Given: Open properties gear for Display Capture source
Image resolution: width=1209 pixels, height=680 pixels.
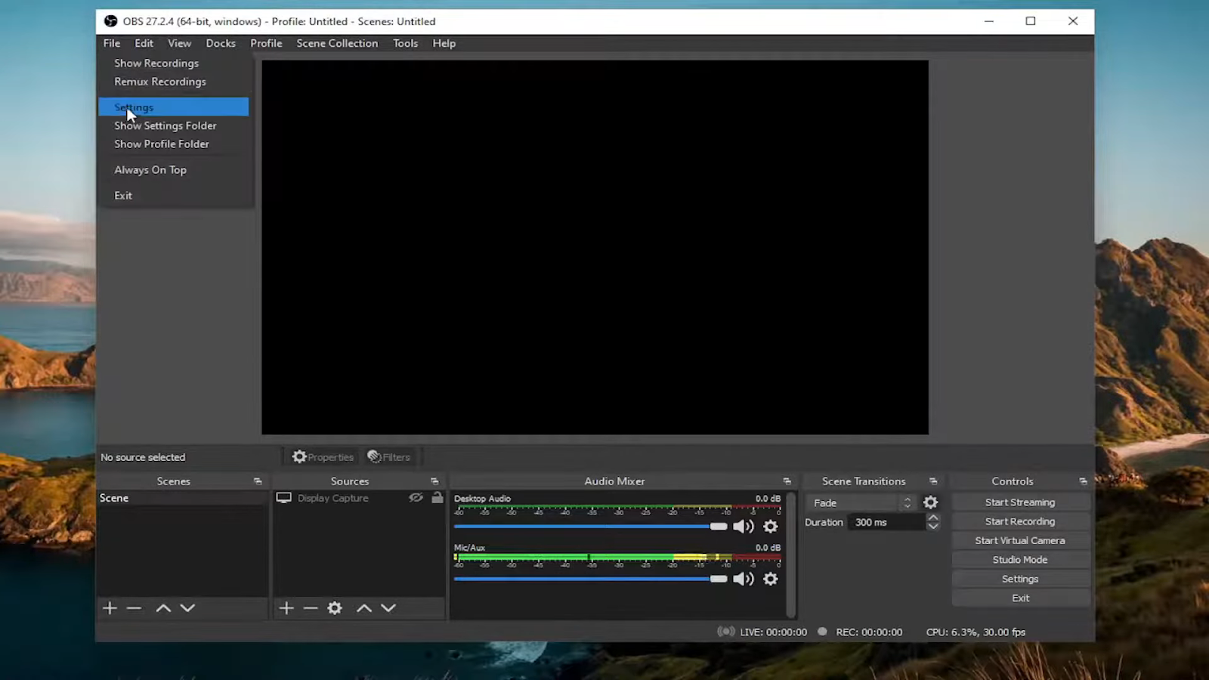Looking at the screenshot, I should pos(335,607).
